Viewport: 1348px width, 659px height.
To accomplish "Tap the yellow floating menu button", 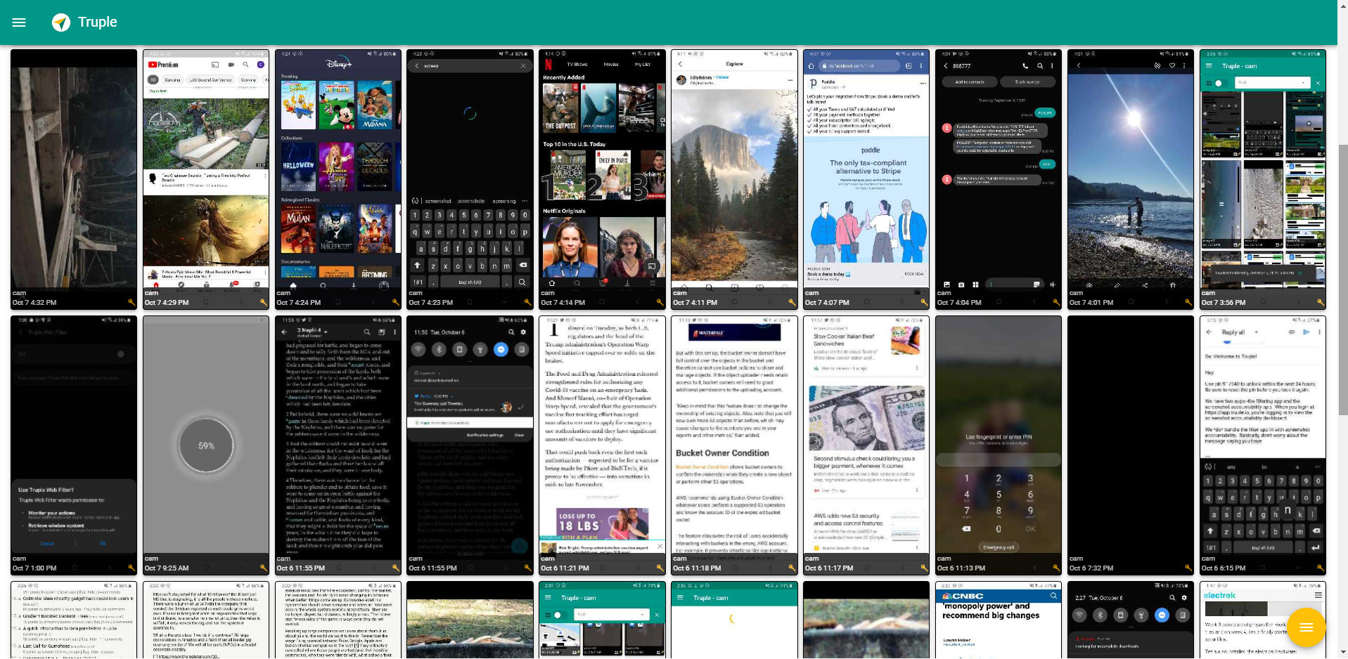I will tap(1307, 627).
